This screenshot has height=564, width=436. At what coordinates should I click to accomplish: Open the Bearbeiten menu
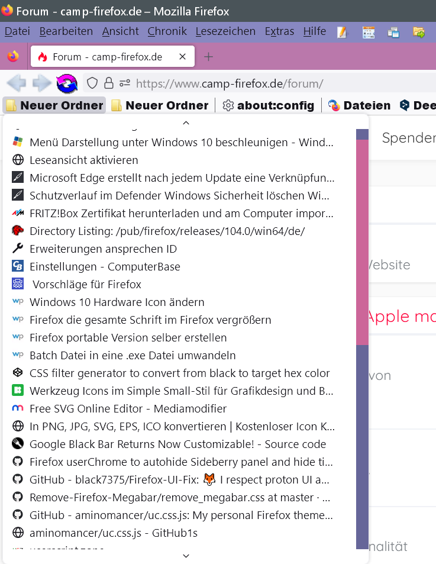(66, 31)
